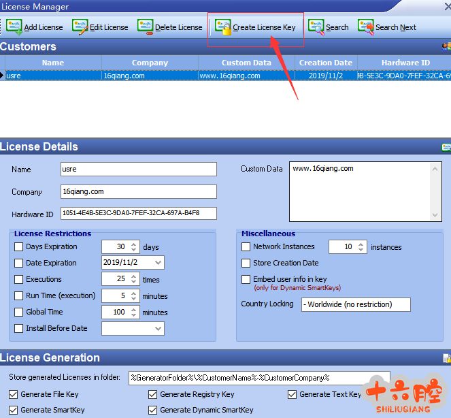Image resolution: width=451 pixels, height=418 pixels.
Task: Click the Search Next toolbar icon
Action: [x=365, y=27]
